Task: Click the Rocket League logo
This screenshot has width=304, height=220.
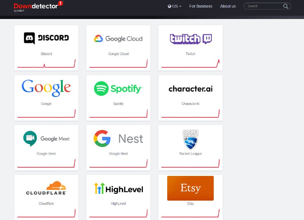Action: tap(191, 139)
